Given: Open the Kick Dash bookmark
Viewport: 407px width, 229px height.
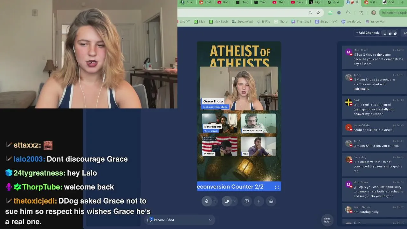Looking at the screenshot, I should [218, 22].
